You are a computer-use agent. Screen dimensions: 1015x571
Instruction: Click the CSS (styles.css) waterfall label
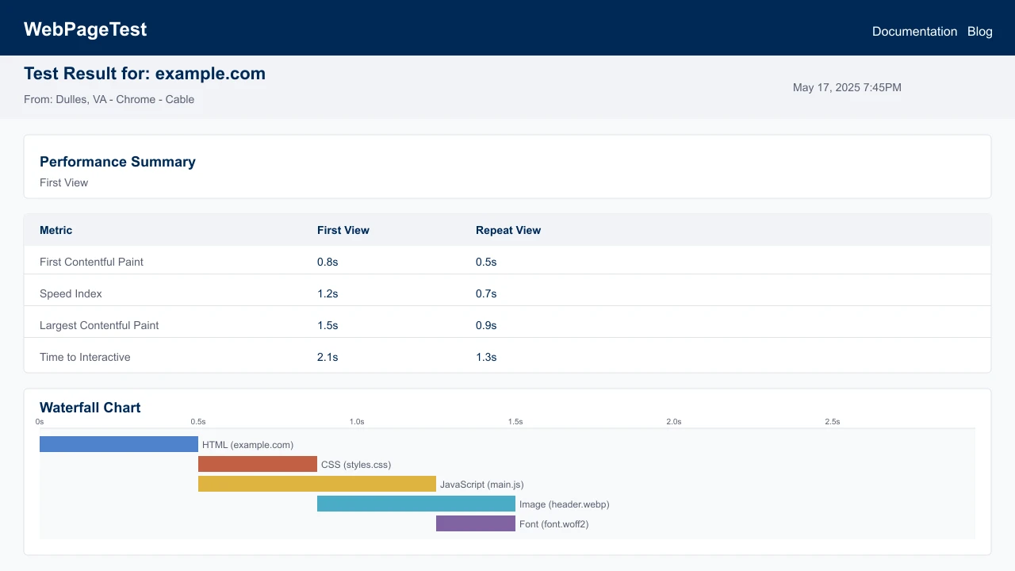click(356, 465)
